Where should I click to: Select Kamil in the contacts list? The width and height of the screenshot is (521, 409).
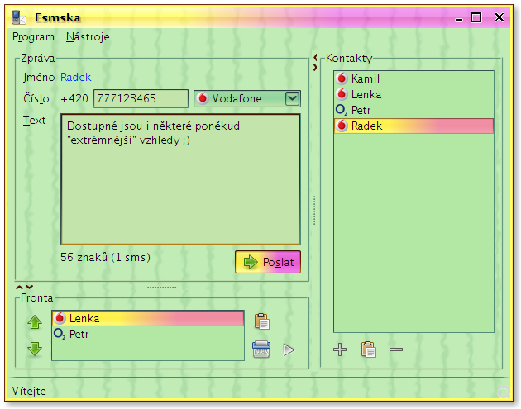click(x=413, y=78)
